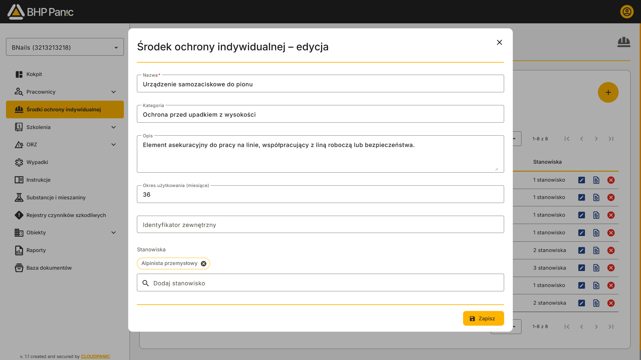Click the Alpinista przemysłowy chip label

169,263
